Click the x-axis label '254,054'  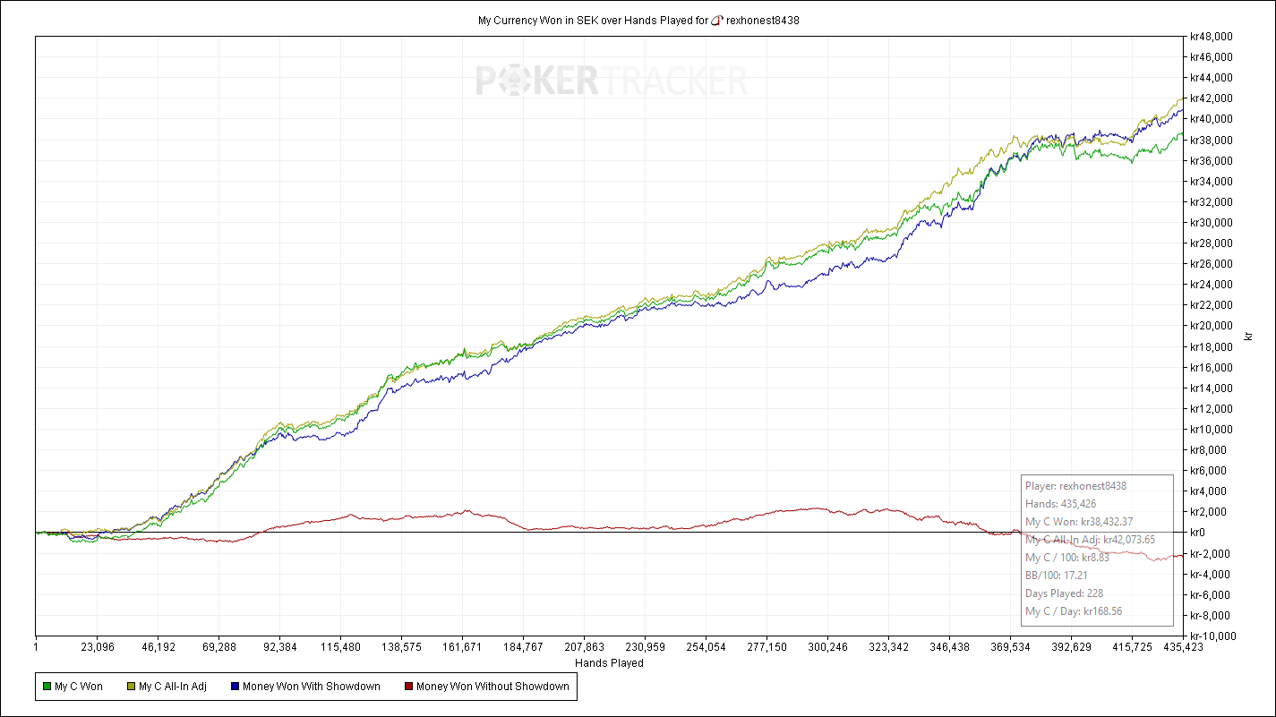point(707,646)
